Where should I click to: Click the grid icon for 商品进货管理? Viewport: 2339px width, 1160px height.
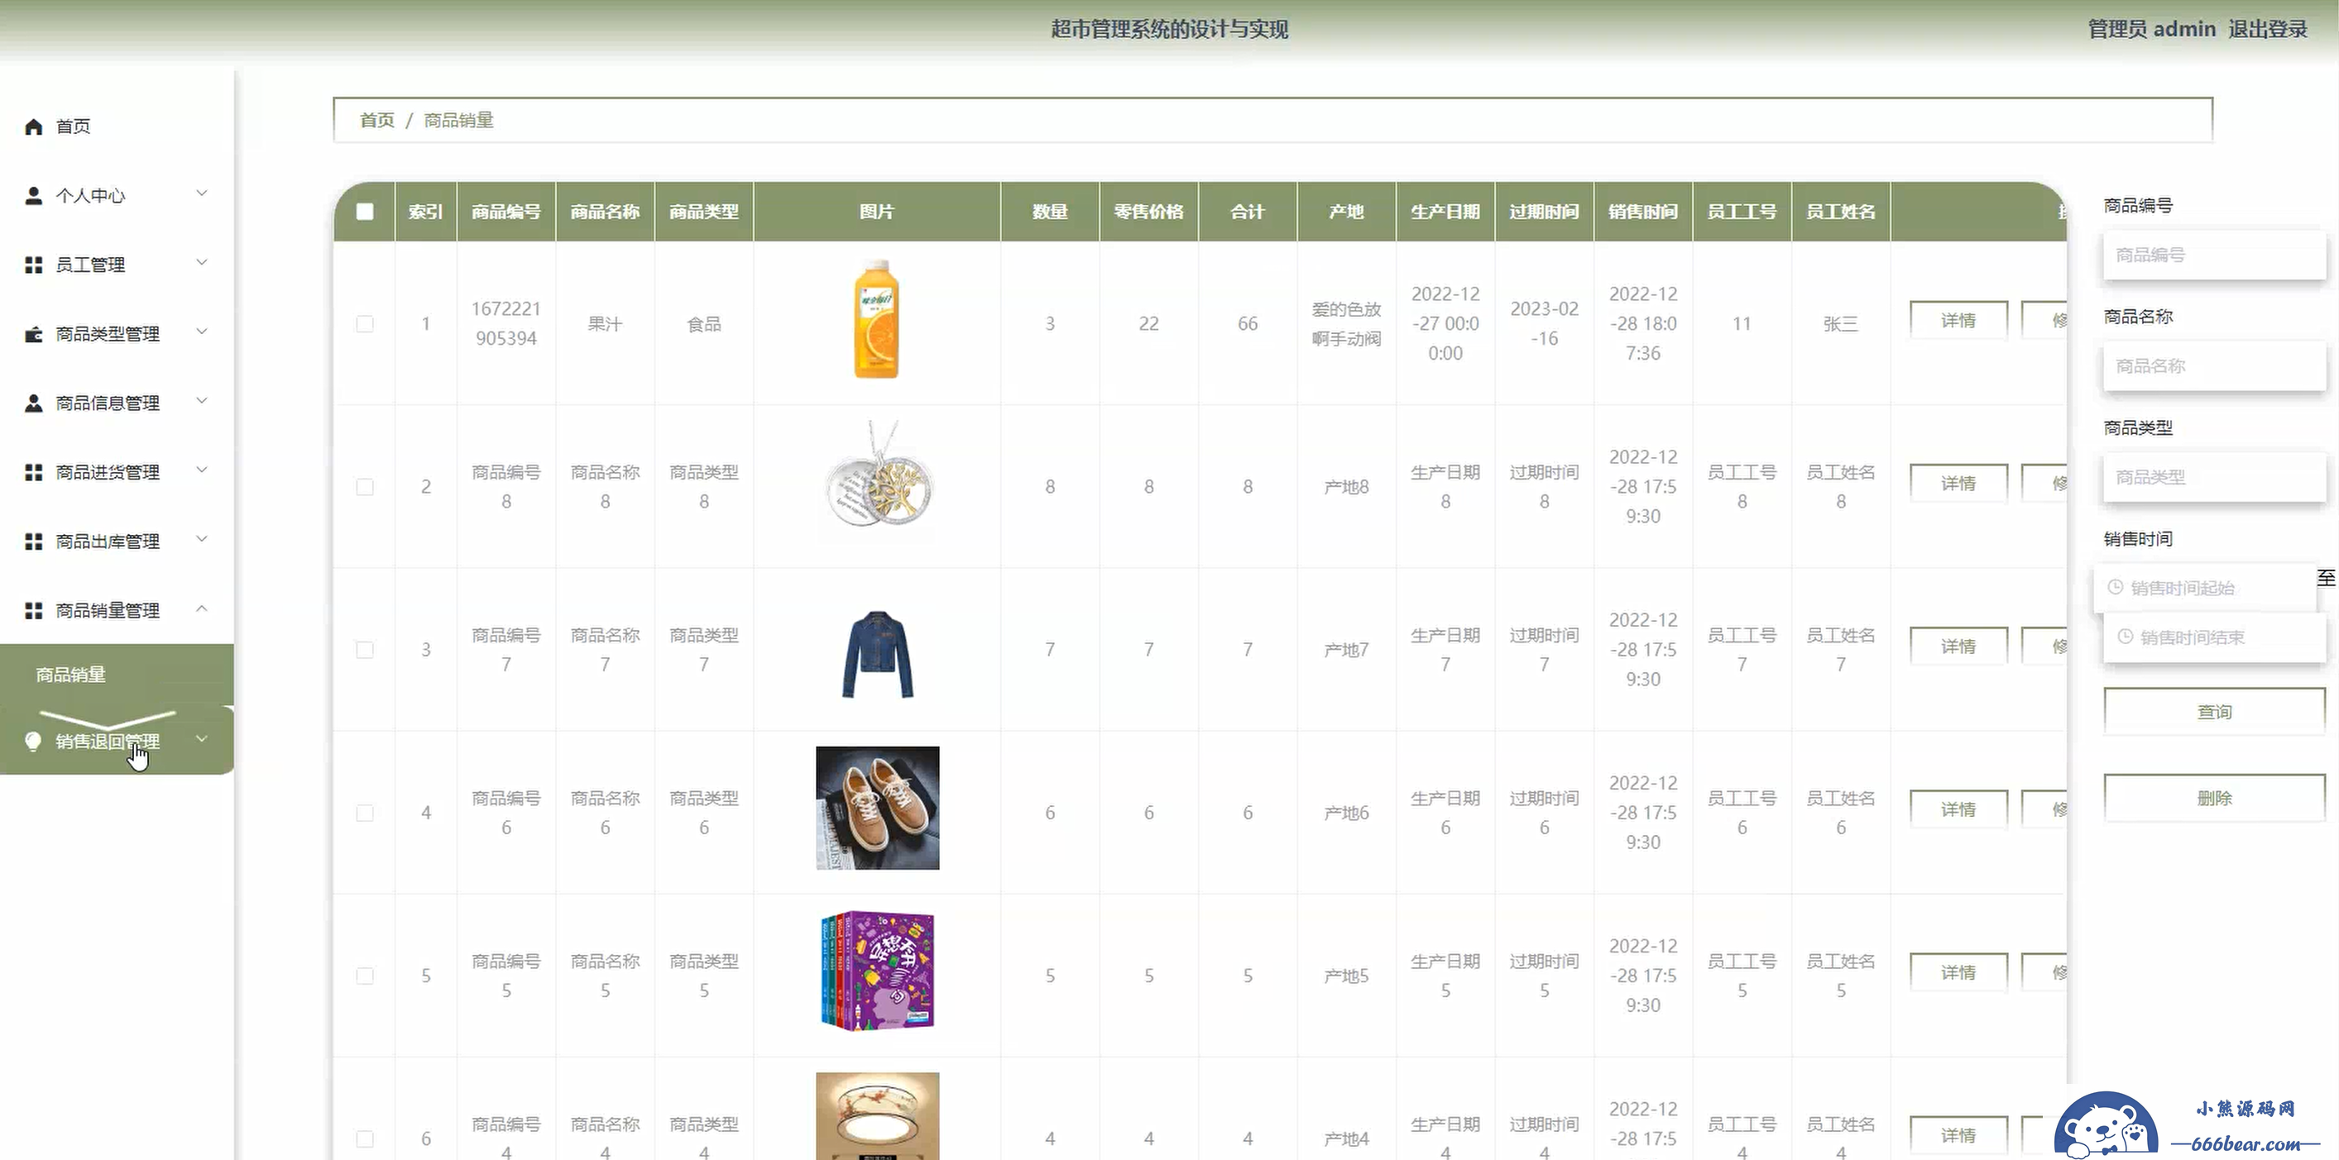34,472
